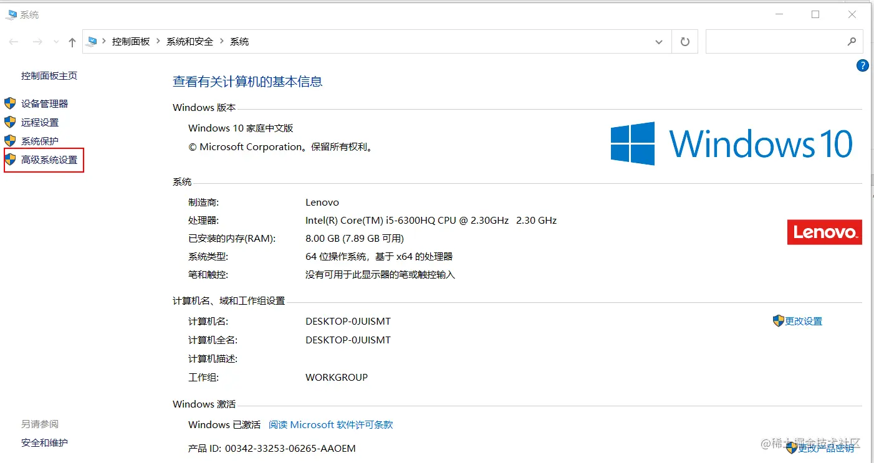This screenshot has width=874, height=463.
Task: Open 设备管理器 link
Action: [x=44, y=104]
